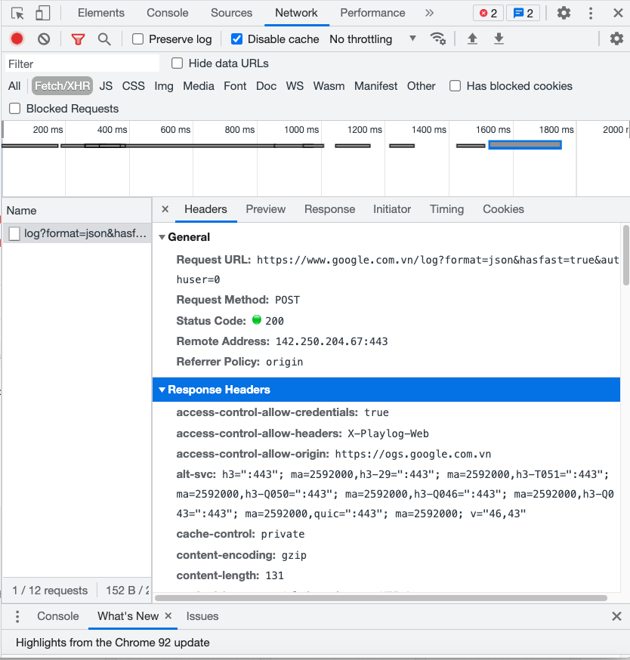Collapse the Response Headers section

(162, 390)
